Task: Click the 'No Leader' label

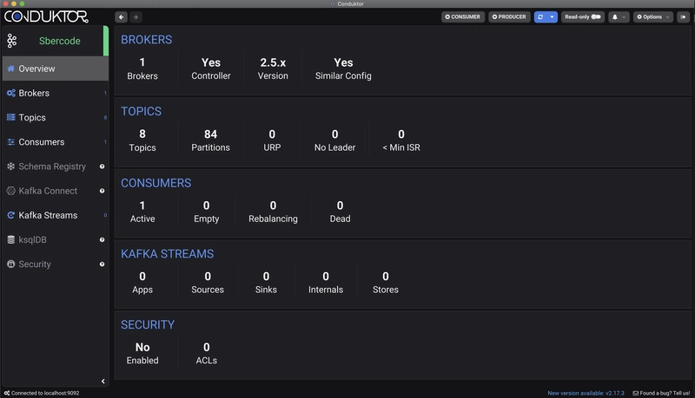Action: pyautogui.click(x=334, y=147)
